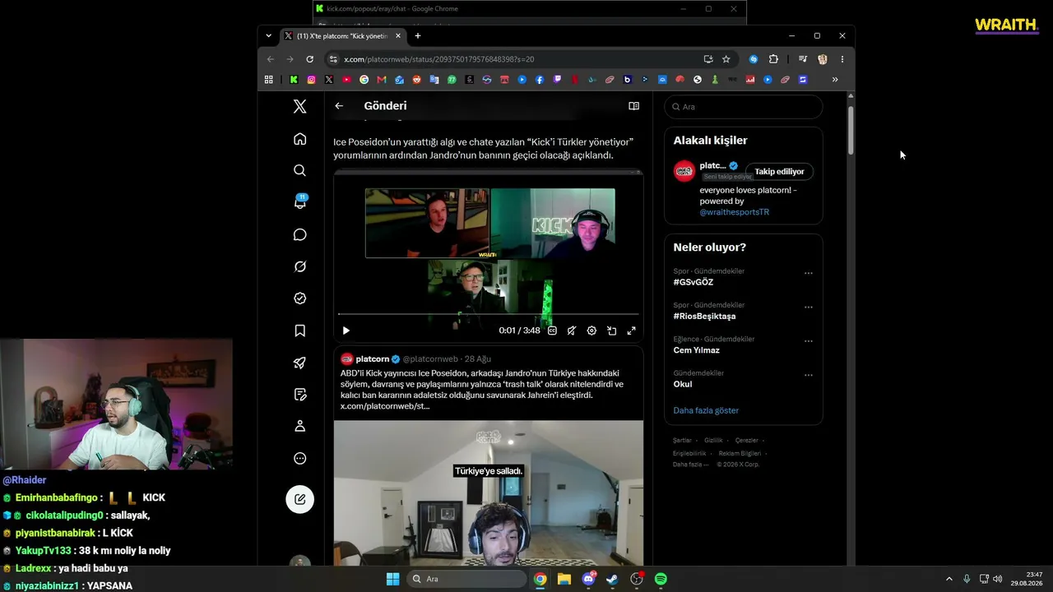This screenshot has width=1053, height=592.
Task: Open the Gmail bookmark
Action: (382, 80)
